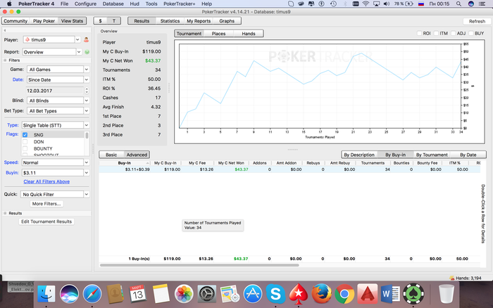
Task: Open the Database menu
Action: 113,4
